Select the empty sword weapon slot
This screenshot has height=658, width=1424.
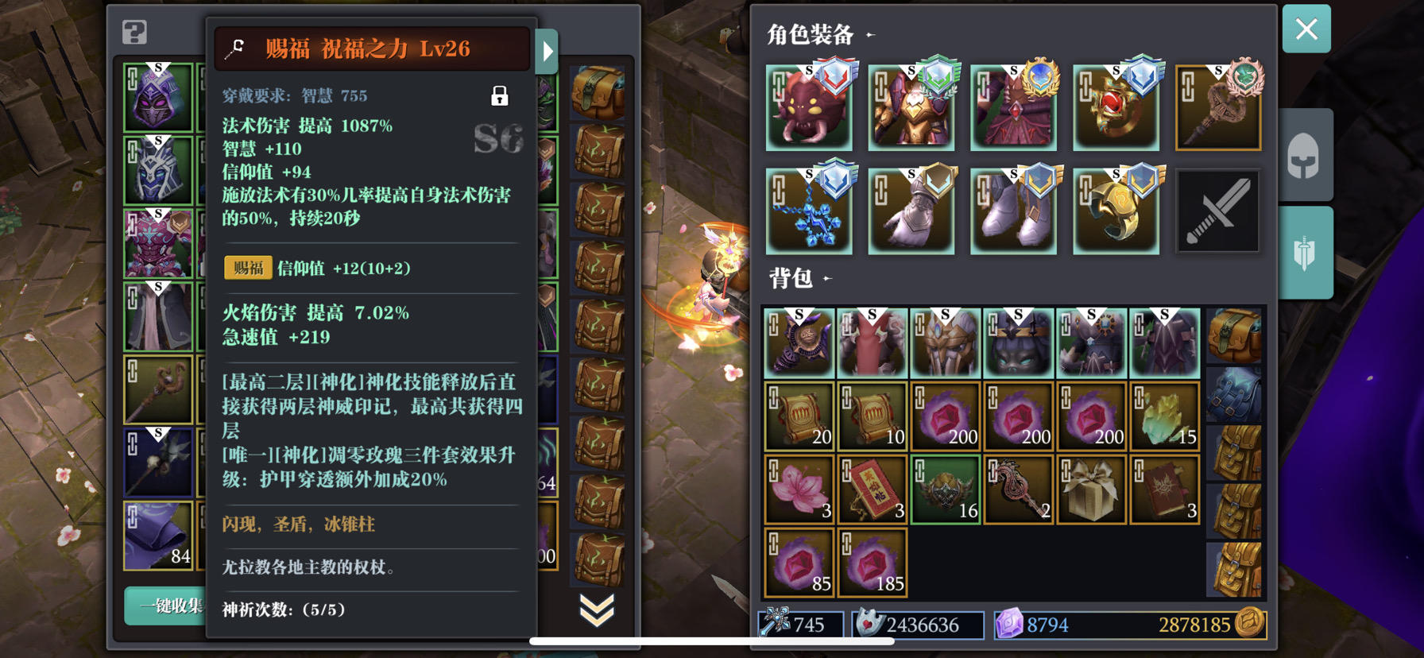click(x=1218, y=211)
